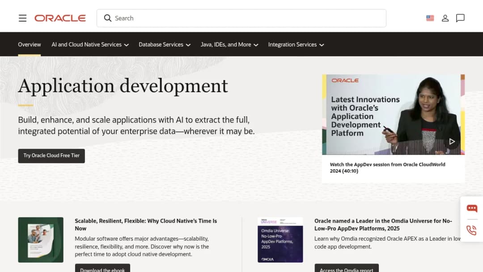Expand Java, IDEs, and More menu
Image resolution: width=483 pixels, height=272 pixels.
229,45
